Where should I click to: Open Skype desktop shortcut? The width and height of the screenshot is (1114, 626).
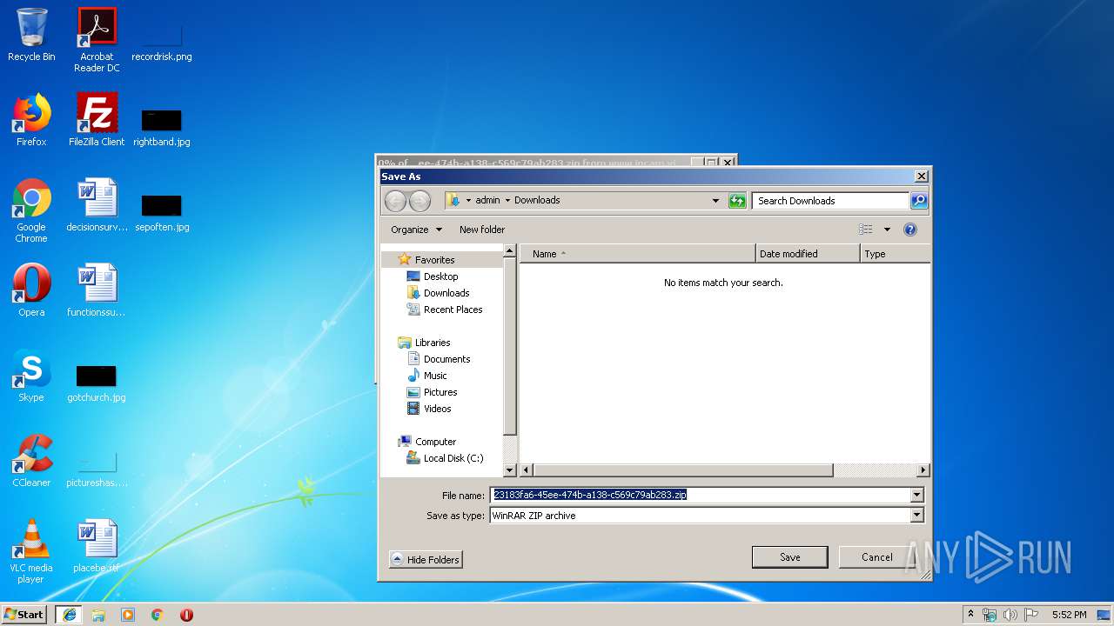click(31, 376)
